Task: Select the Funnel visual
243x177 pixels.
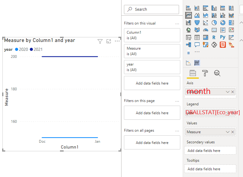Action: click(x=197, y=23)
